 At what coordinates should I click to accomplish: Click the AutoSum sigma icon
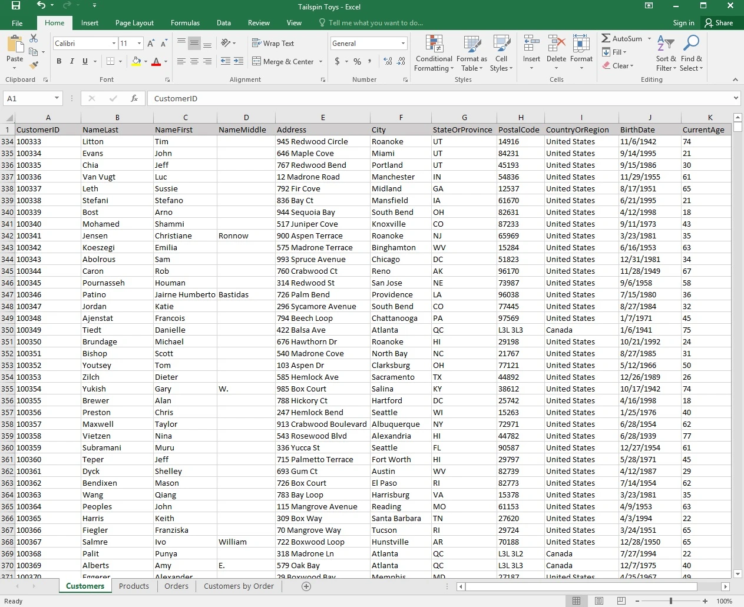tap(606, 38)
